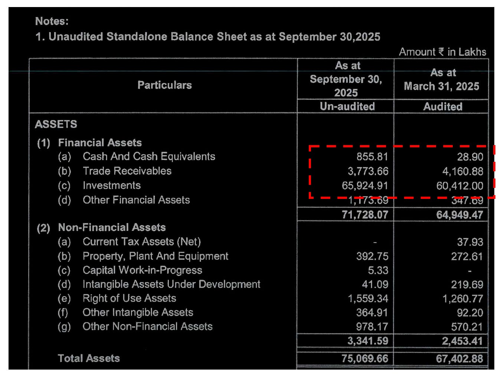This screenshot has height=377, width=501.
Task: Click the '(1) Financial Assets' heading
Action: coord(89,143)
